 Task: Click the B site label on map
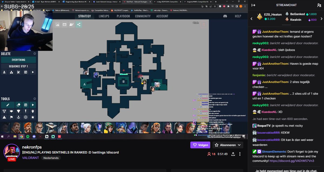point(123,82)
